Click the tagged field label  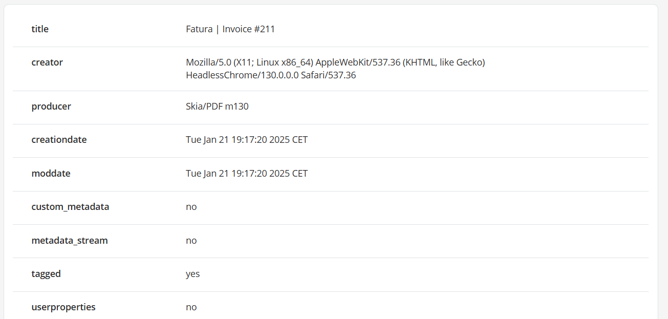click(x=46, y=274)
